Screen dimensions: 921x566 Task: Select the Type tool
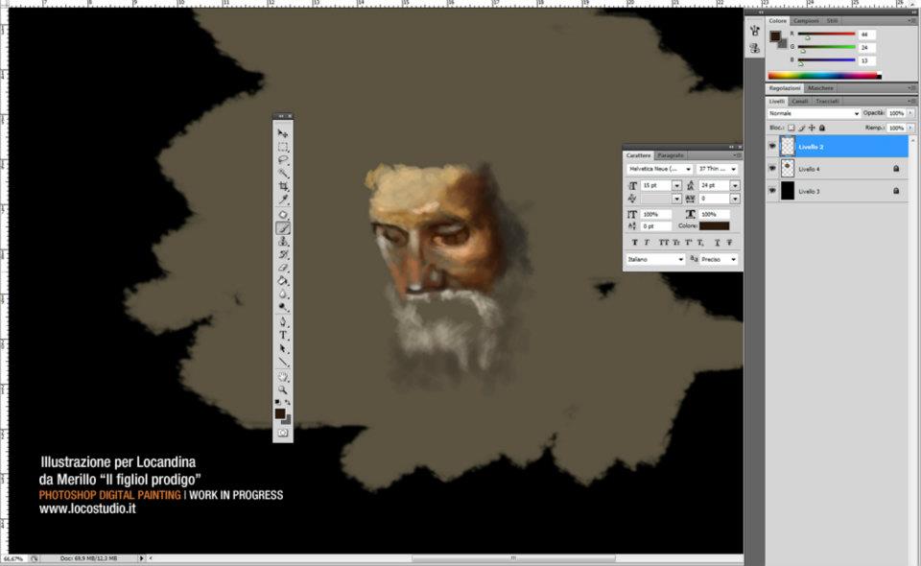(283, 335)
